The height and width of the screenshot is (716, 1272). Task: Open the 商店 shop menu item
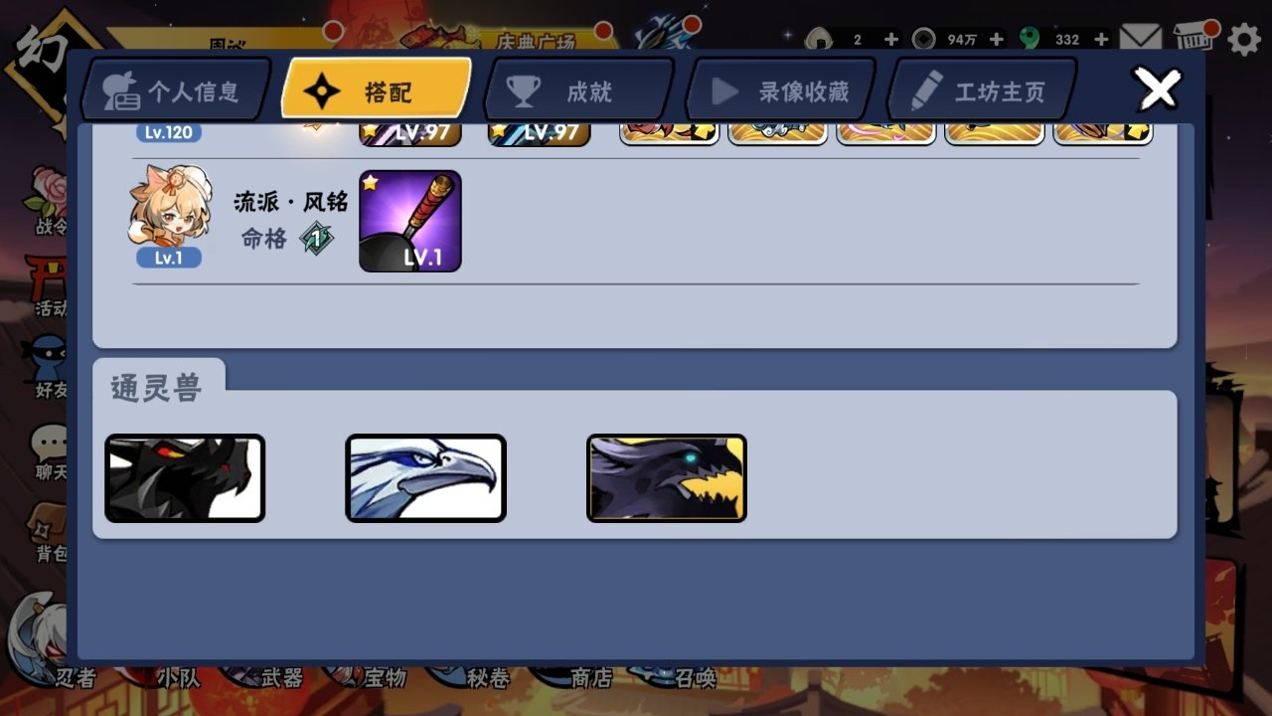point(590,677)
